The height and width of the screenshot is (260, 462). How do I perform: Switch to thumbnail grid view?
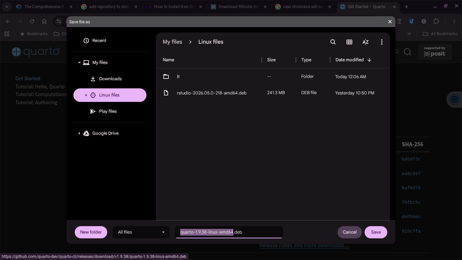coord(349,42)
